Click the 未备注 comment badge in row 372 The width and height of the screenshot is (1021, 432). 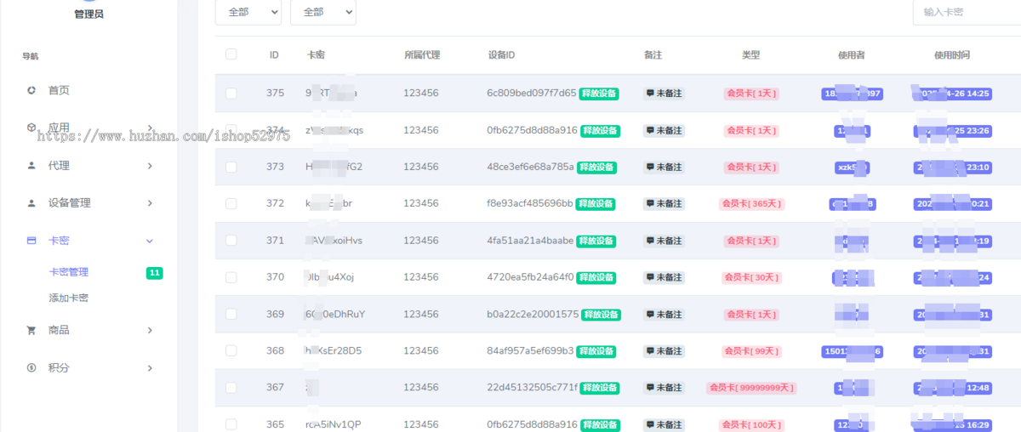coord(664,204)
